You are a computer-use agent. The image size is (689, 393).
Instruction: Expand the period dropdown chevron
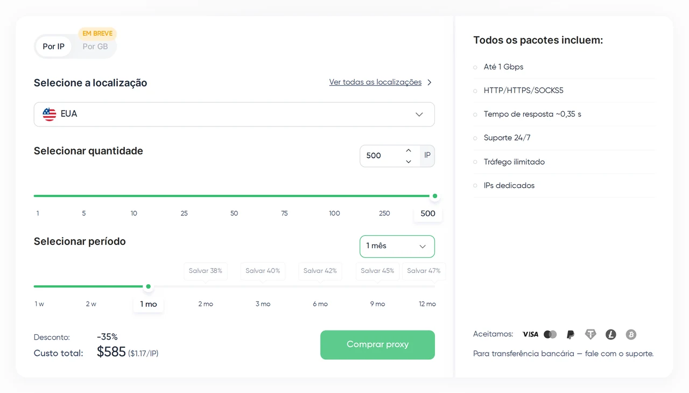tap(423, 247)
